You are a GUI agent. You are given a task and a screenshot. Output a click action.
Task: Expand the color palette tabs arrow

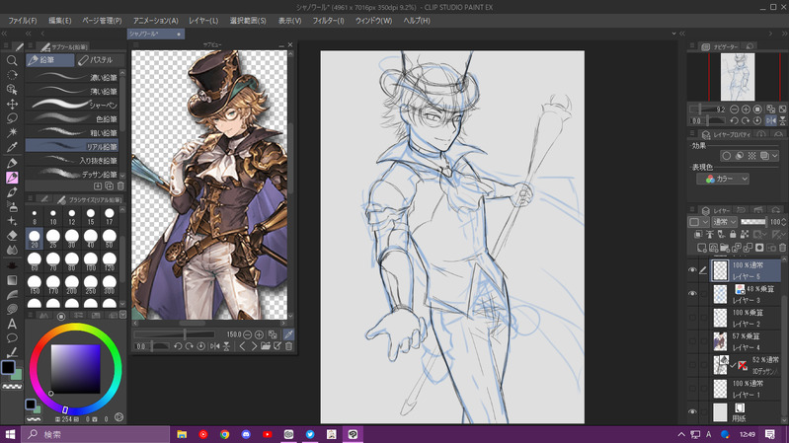pos(122,316)
